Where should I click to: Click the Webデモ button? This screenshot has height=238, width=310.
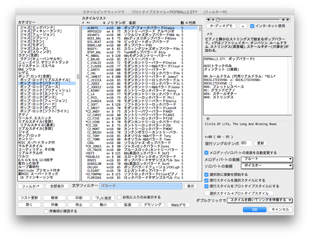[x=179, y=205]
